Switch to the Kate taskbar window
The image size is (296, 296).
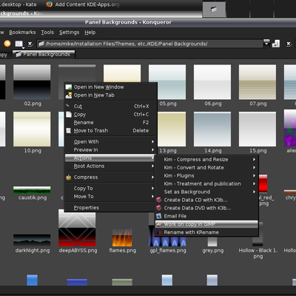18,4
